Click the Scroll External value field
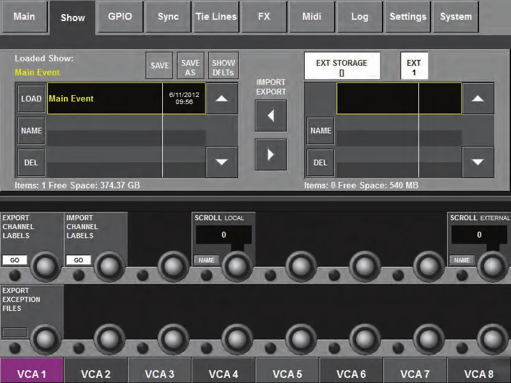The image size is (511, 383). click(479, 234)
